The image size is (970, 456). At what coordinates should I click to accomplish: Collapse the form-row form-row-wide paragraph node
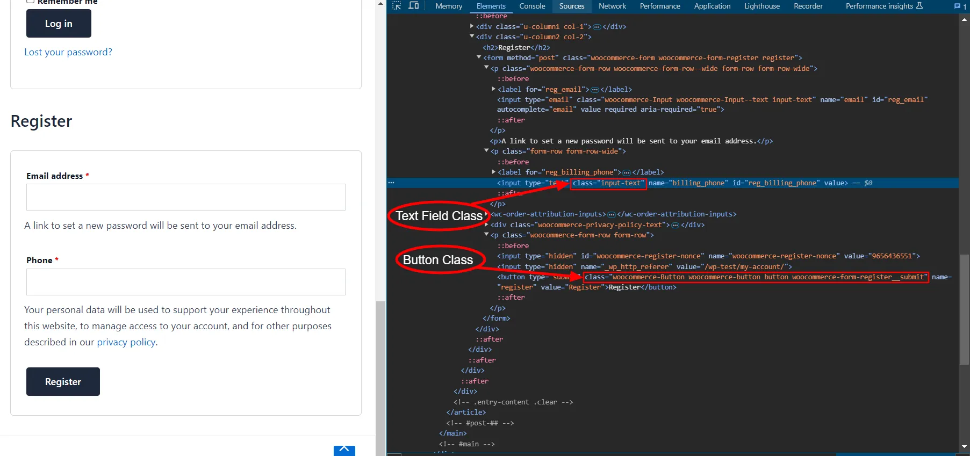[x=486, y=151]
